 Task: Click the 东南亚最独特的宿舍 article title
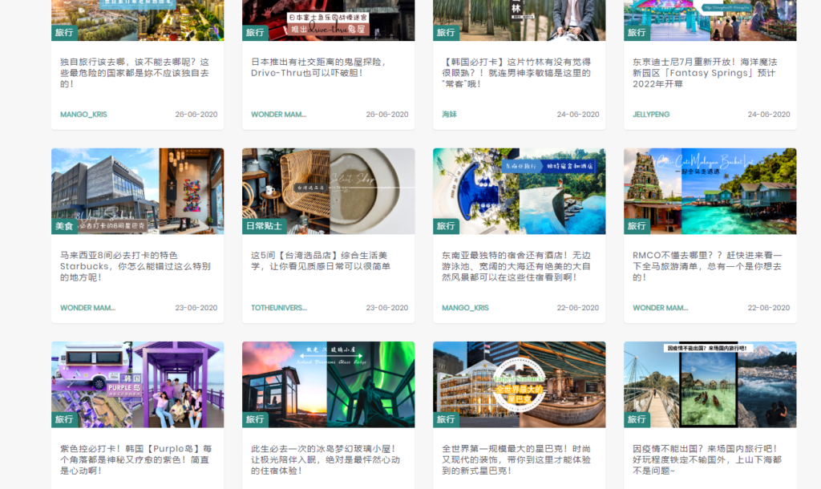click(517, 266)
